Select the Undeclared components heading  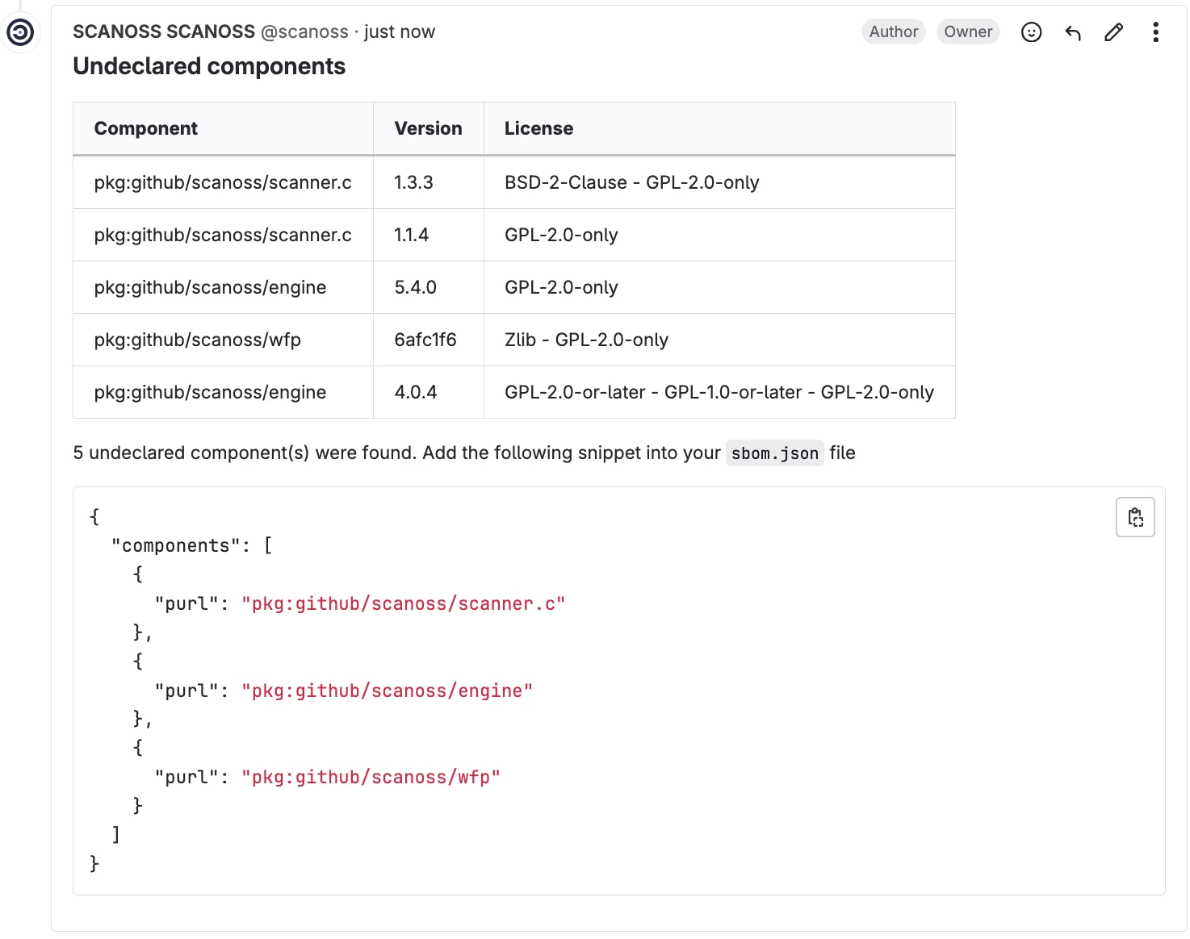(209, 65)
